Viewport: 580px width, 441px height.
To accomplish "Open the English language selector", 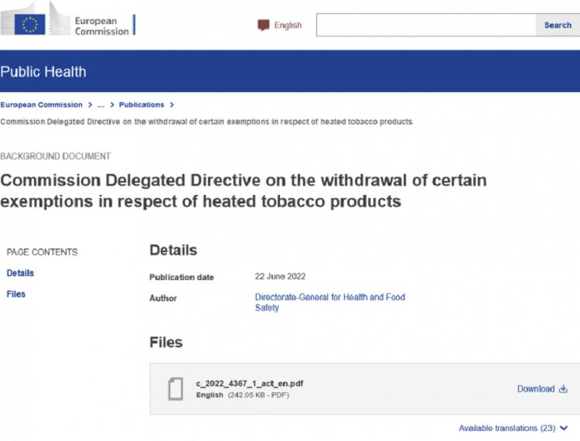I will click(x=280, y=26).
